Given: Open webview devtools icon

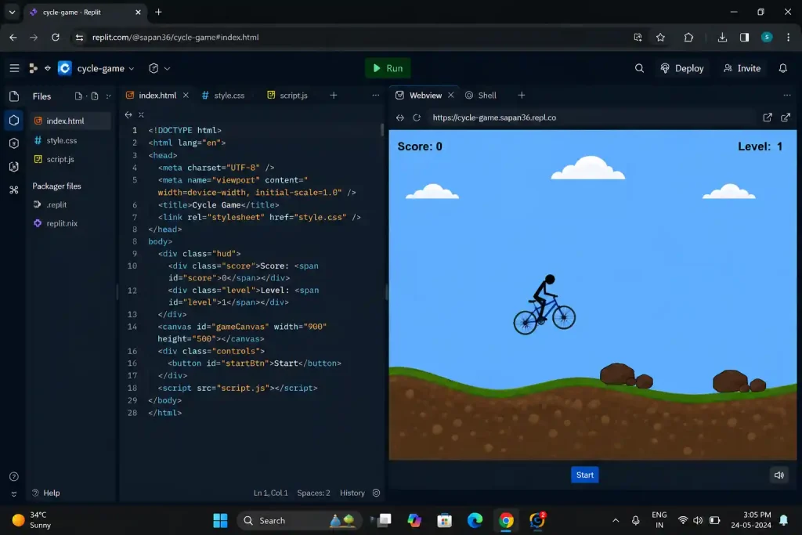Looking at the screenshot, I should pos(768,117).
